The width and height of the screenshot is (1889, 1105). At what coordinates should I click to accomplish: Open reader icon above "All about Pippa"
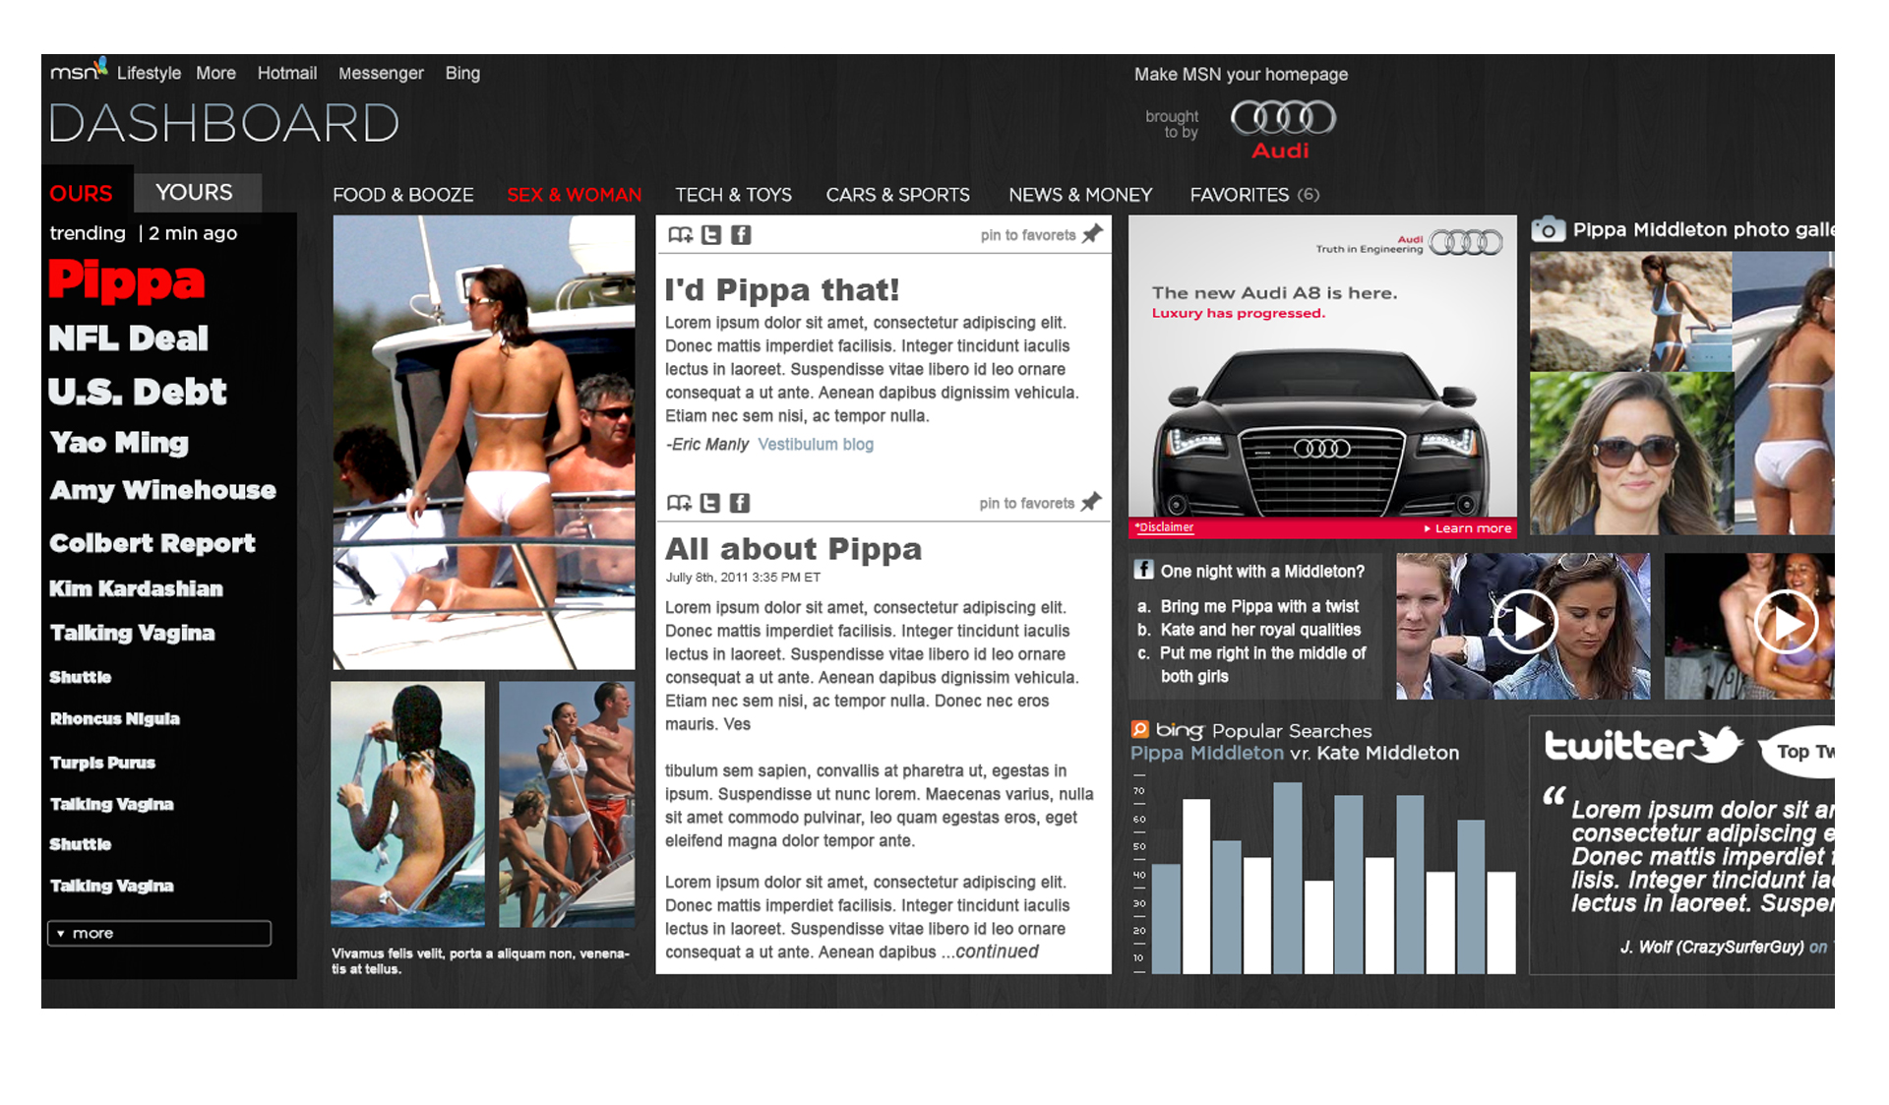click(679, 504)
